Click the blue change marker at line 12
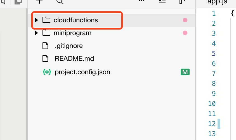This screenshot has width=236, height=140. tap(219, 124)
